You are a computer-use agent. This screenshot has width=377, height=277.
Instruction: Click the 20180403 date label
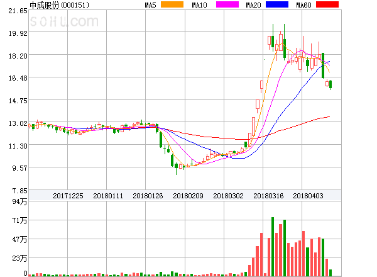point(308,196)
